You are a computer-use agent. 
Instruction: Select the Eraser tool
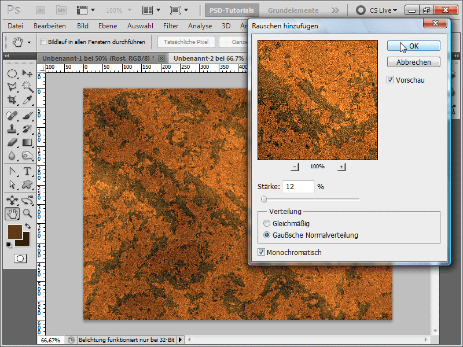[x=12, y=142]
